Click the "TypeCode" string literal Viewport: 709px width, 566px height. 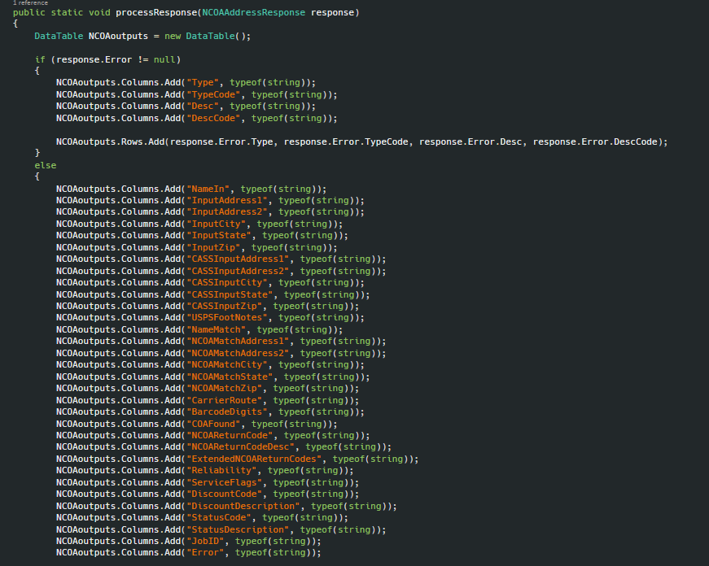(x=213, y=95)
